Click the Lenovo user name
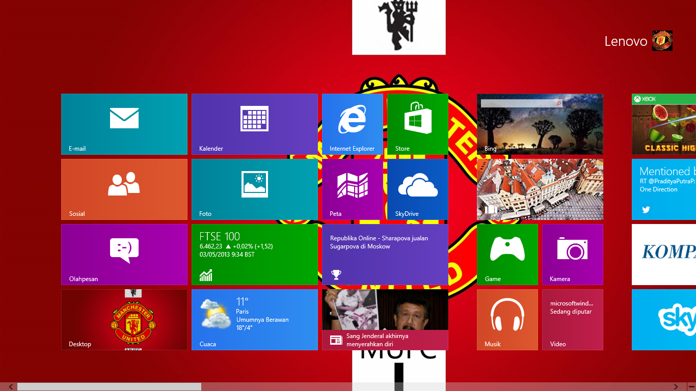 [626, 41]
